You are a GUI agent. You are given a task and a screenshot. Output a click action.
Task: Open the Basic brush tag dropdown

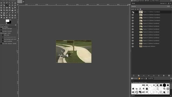click(x=171, y=96)
